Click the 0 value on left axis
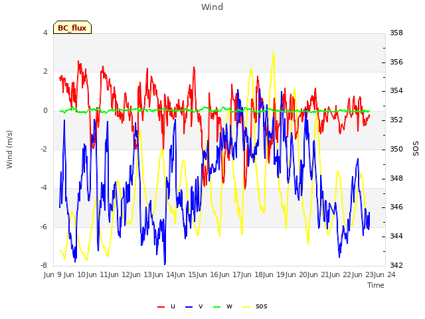425x319 pixels. (x=45, y=111)
